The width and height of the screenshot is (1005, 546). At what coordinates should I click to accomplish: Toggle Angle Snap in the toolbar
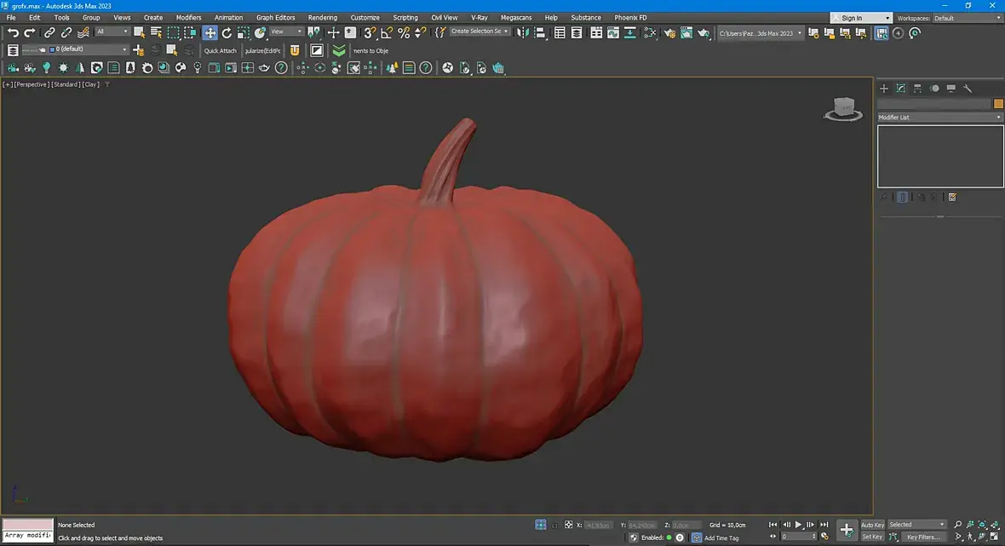pyautogui.click(x=387, y=32)
